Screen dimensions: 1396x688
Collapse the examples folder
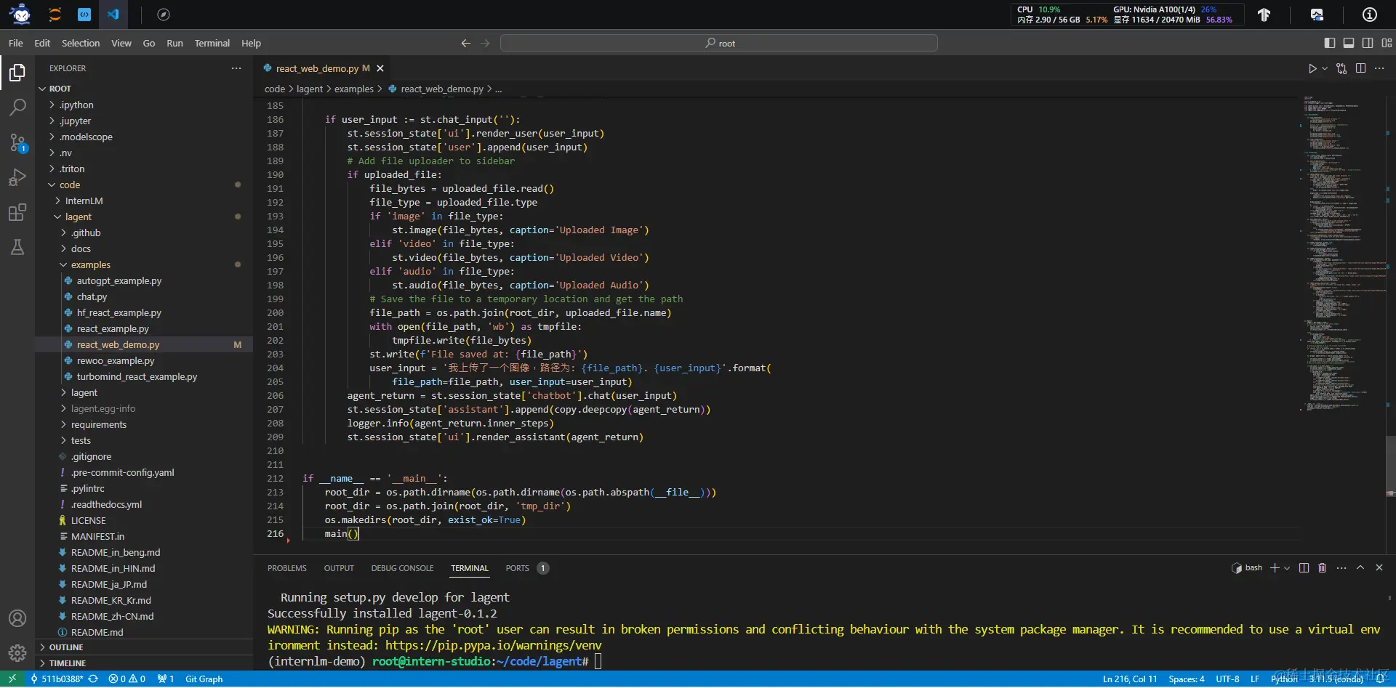(91, 265)
